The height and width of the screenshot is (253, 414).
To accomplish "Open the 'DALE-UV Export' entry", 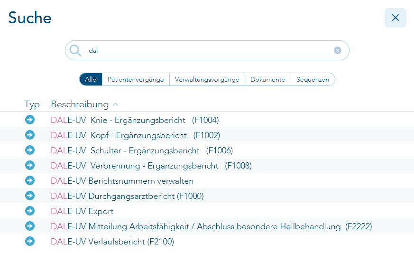I will click(x=82, y=212).
